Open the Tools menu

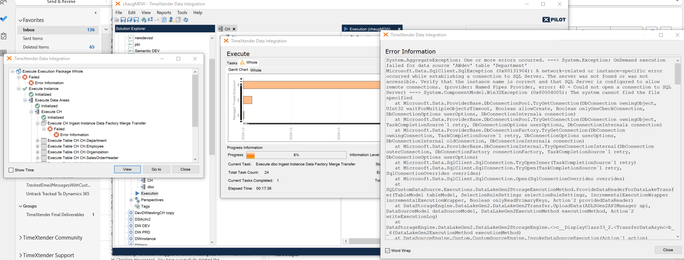coord(182,13)
